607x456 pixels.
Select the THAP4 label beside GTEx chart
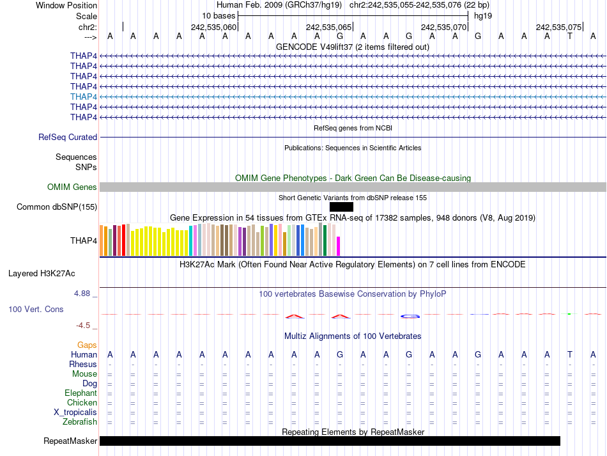click(x=84, y=241)
